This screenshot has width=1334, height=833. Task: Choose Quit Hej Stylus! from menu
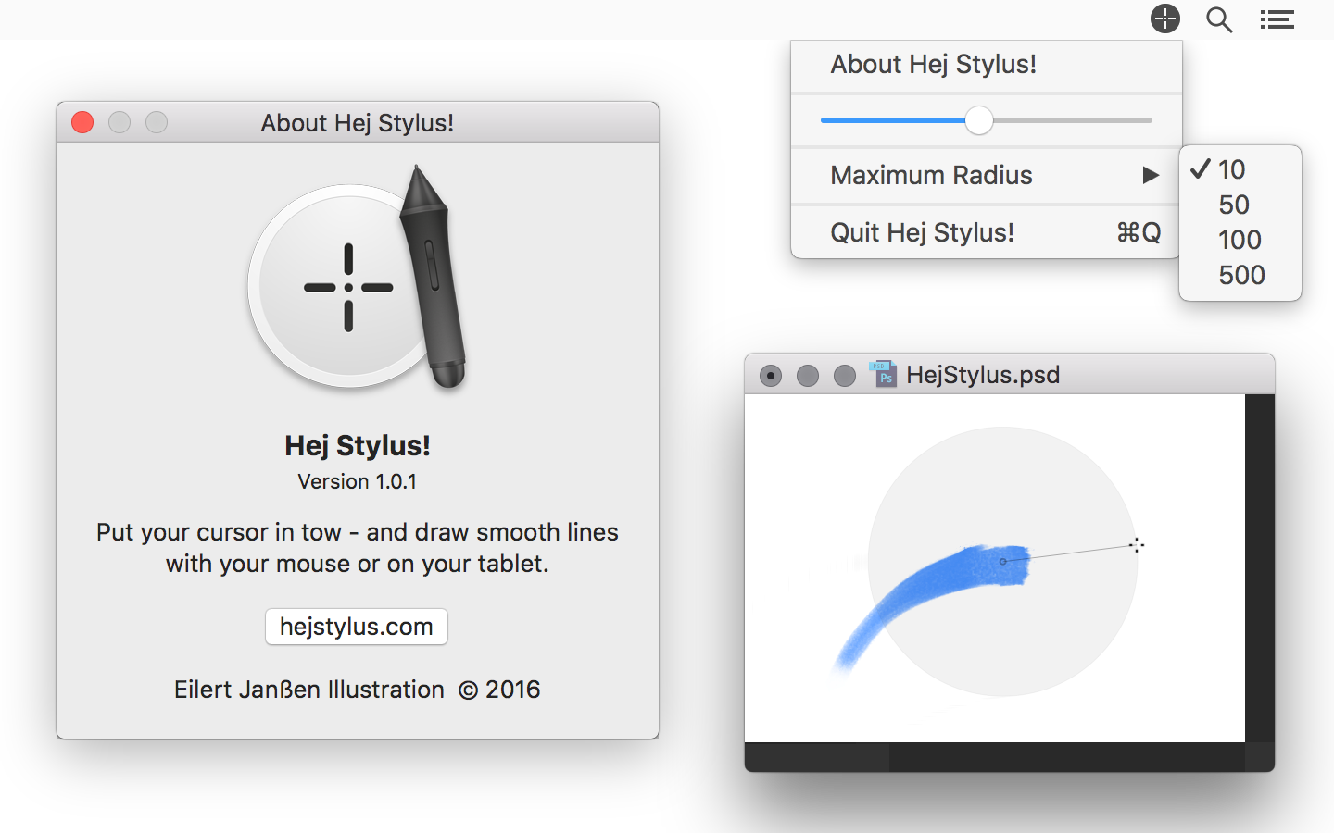pyautogui.click(x=987, y=232)
